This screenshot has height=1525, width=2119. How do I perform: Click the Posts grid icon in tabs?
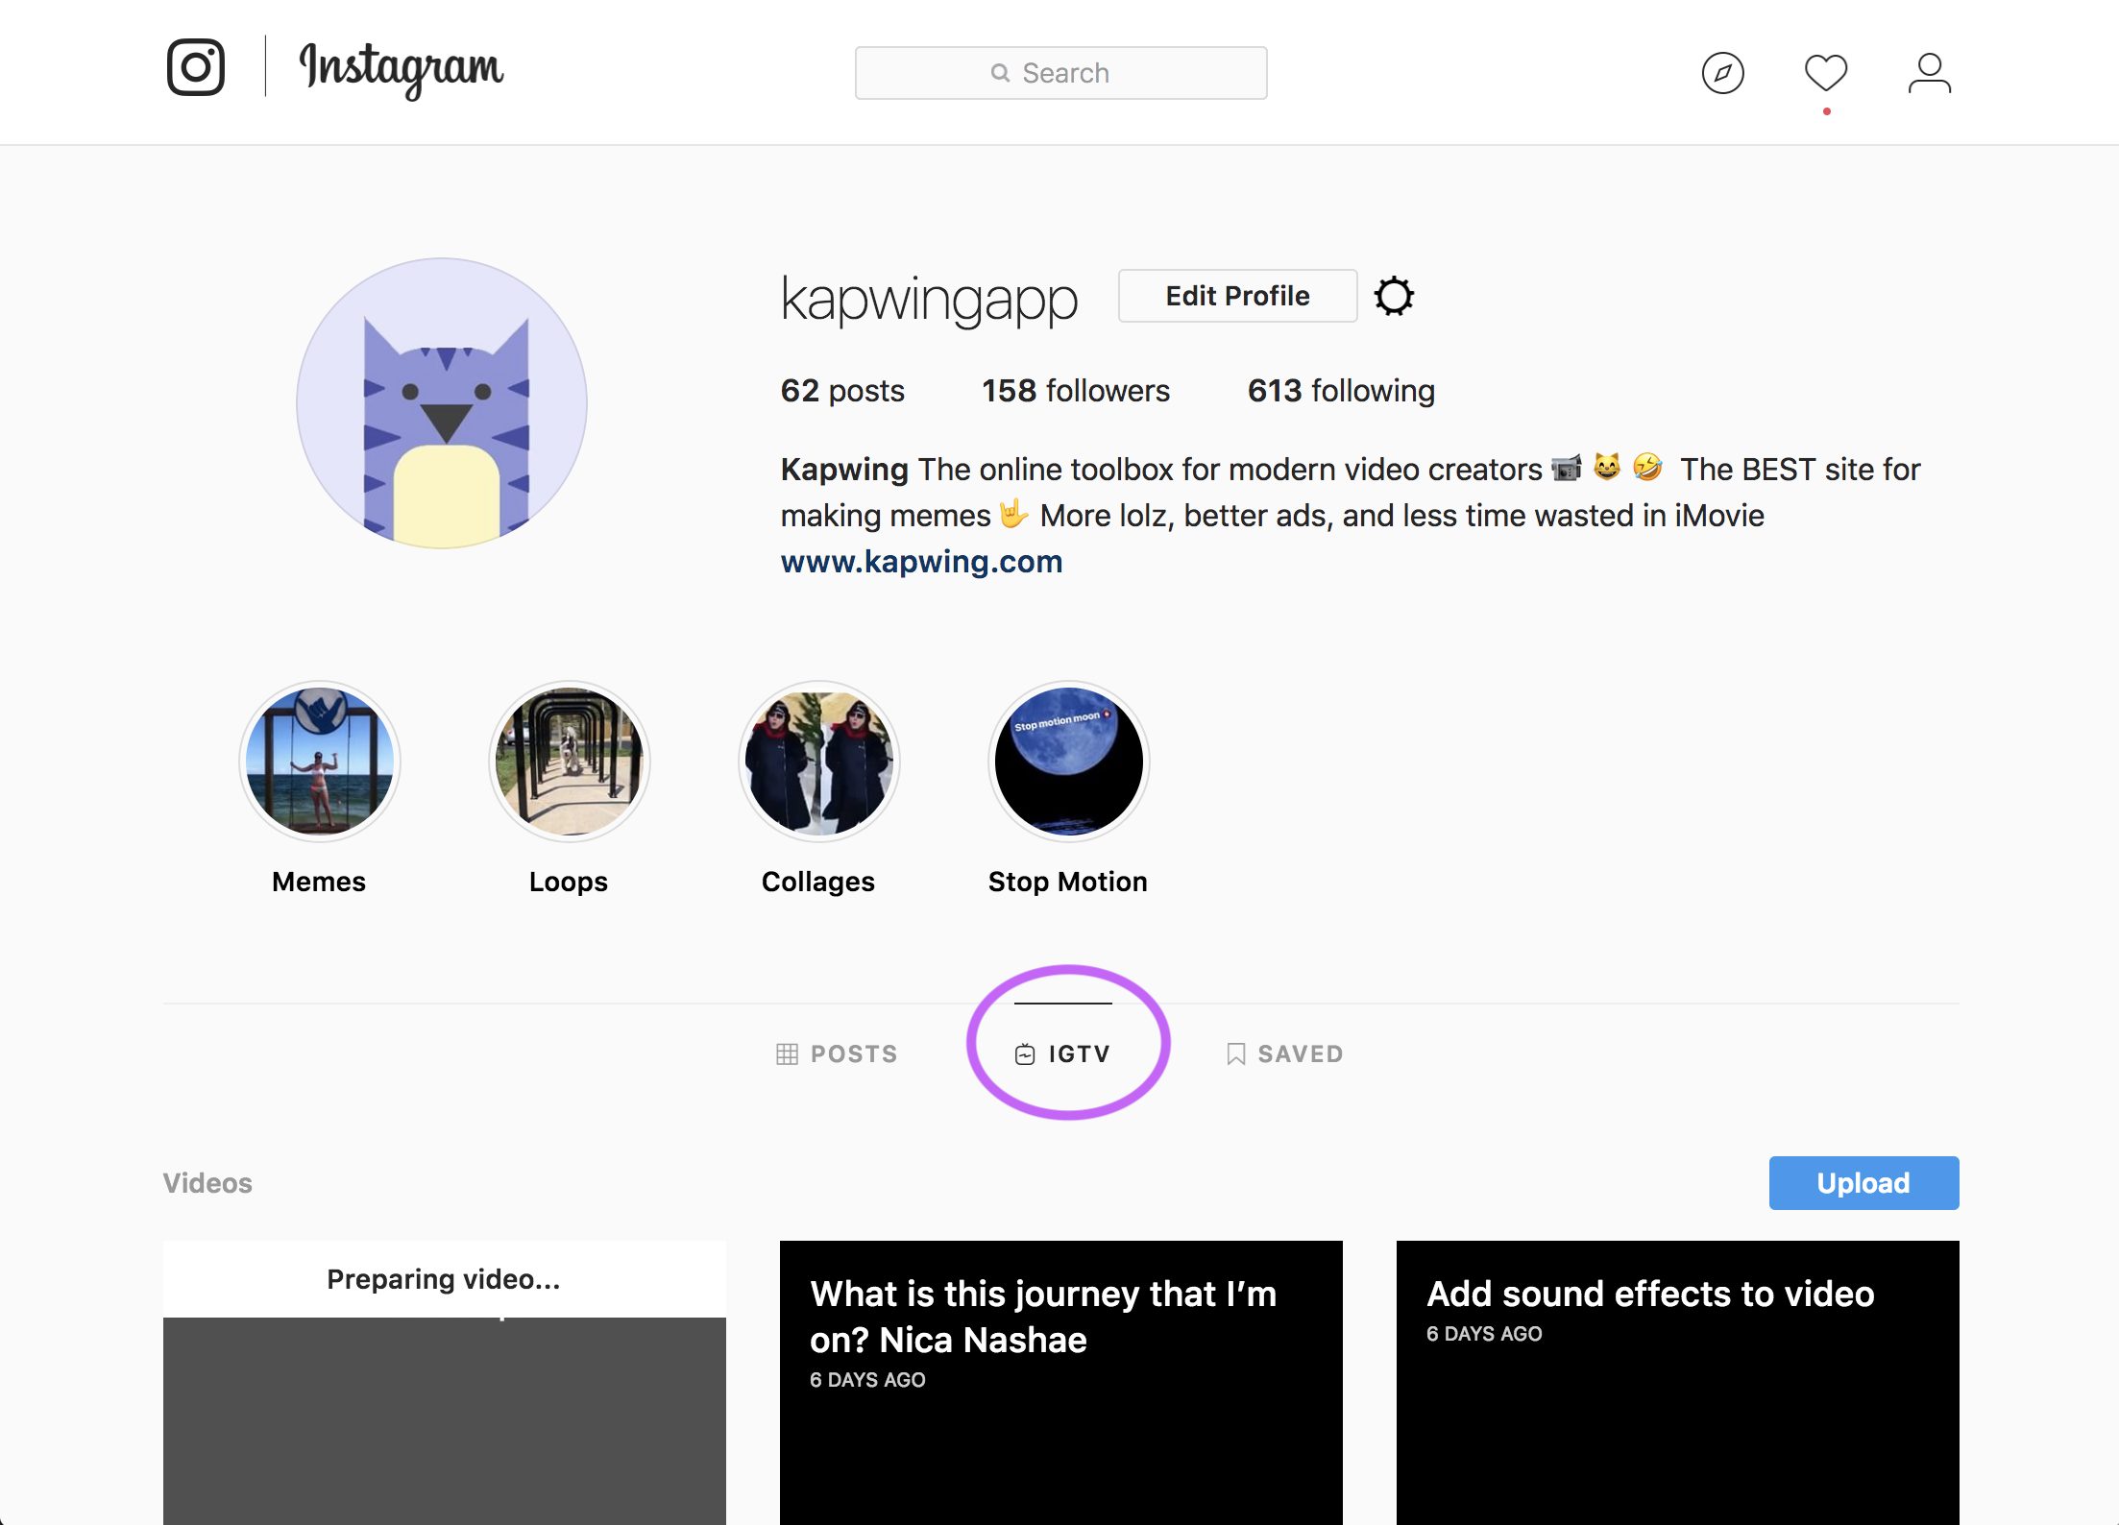point(787,1053)
